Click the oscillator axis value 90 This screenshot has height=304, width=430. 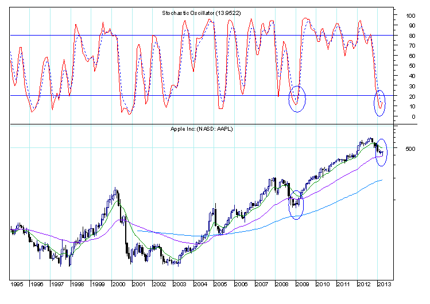(x=412, y=25)
